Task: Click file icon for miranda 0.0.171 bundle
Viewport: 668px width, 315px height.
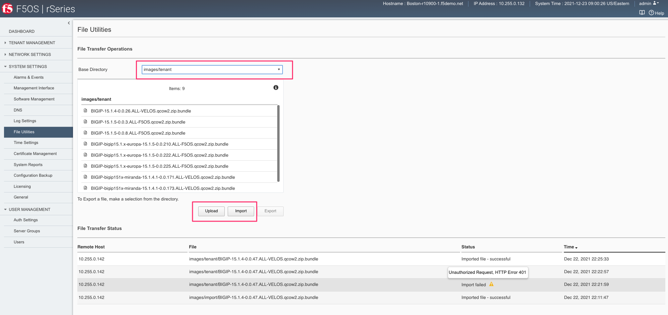Action: (x=85, y=177)
